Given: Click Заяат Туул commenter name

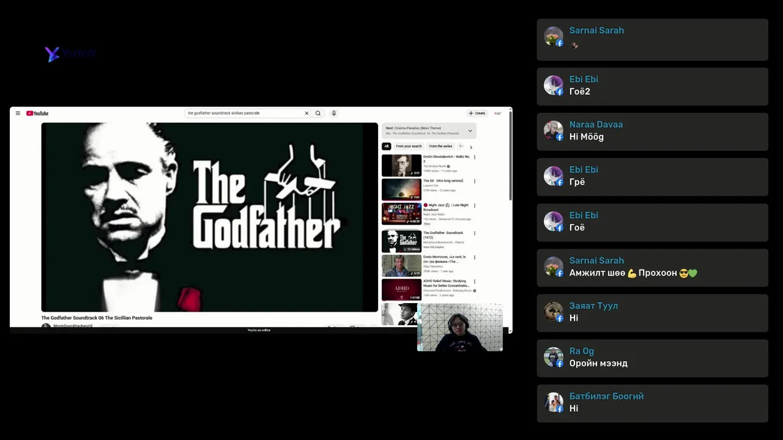Looking at the screenshot, I should pyautogui.click(x=593, y=306).
